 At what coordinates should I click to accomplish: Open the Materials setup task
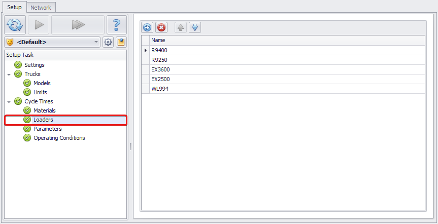click(45, 110)
